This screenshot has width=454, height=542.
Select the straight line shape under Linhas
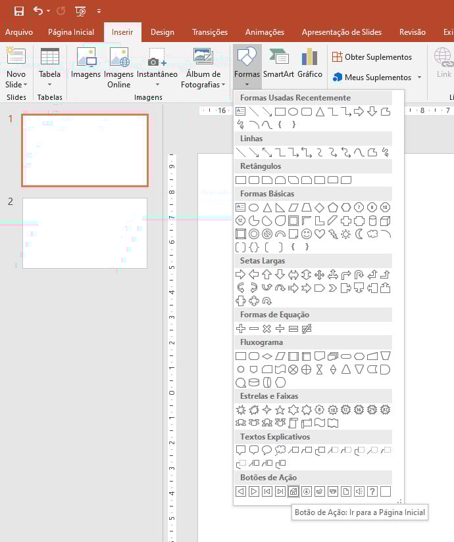pyautogui.click(x=241, y=152)
